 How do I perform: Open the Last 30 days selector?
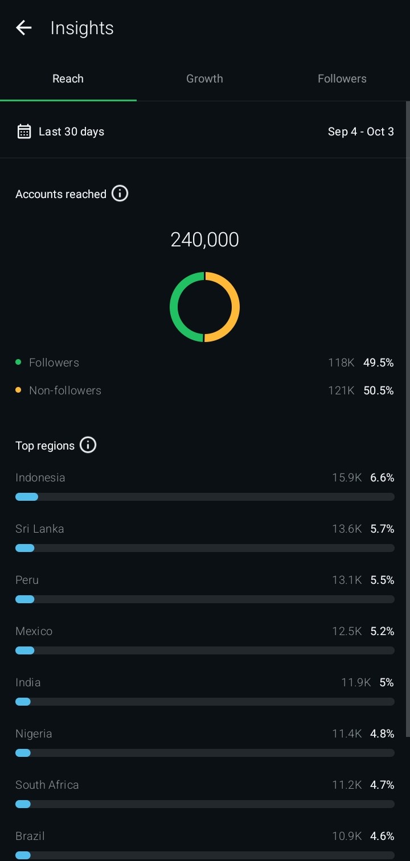click(x=71, y=131)
